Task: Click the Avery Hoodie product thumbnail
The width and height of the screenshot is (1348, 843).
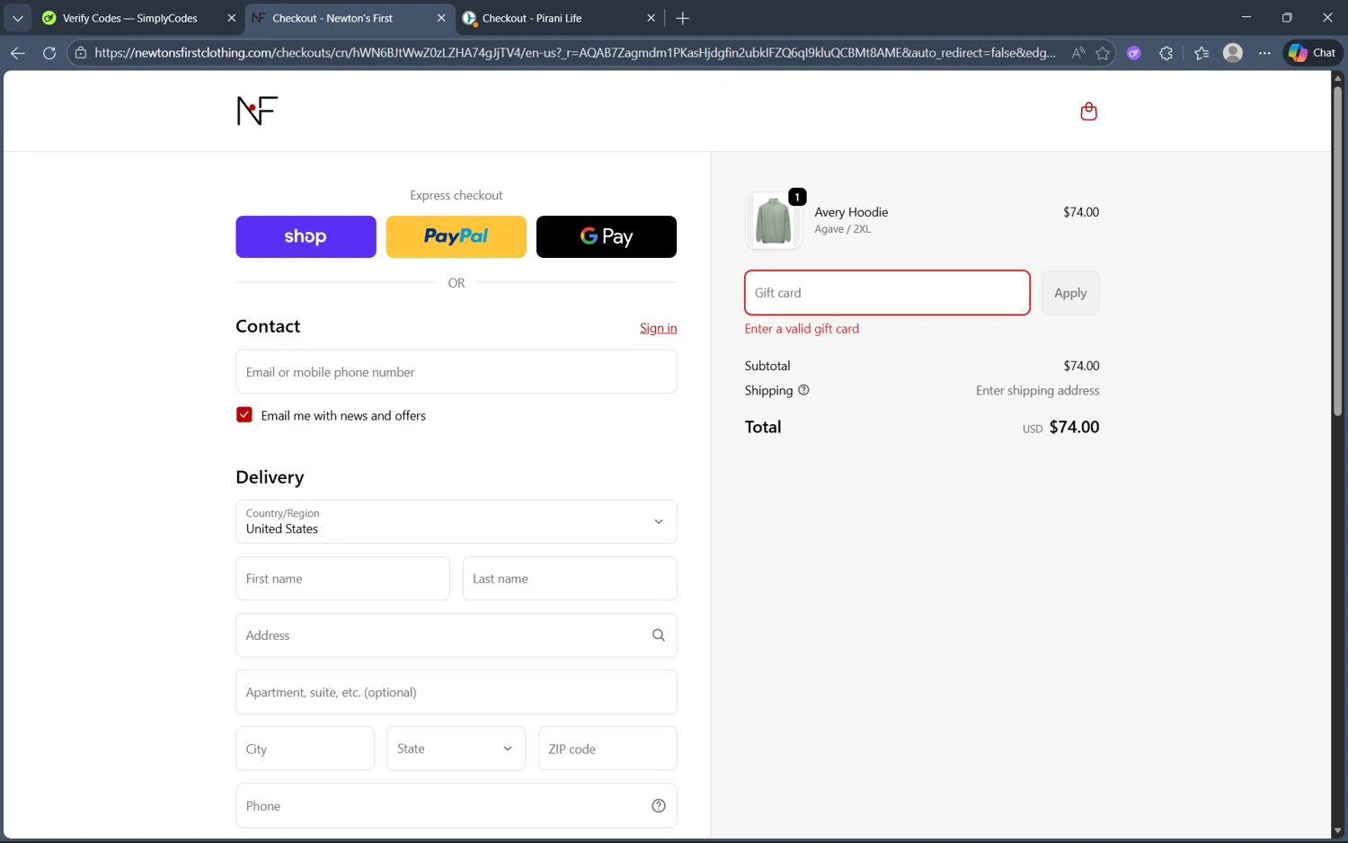Action: [x=773, y=221]
